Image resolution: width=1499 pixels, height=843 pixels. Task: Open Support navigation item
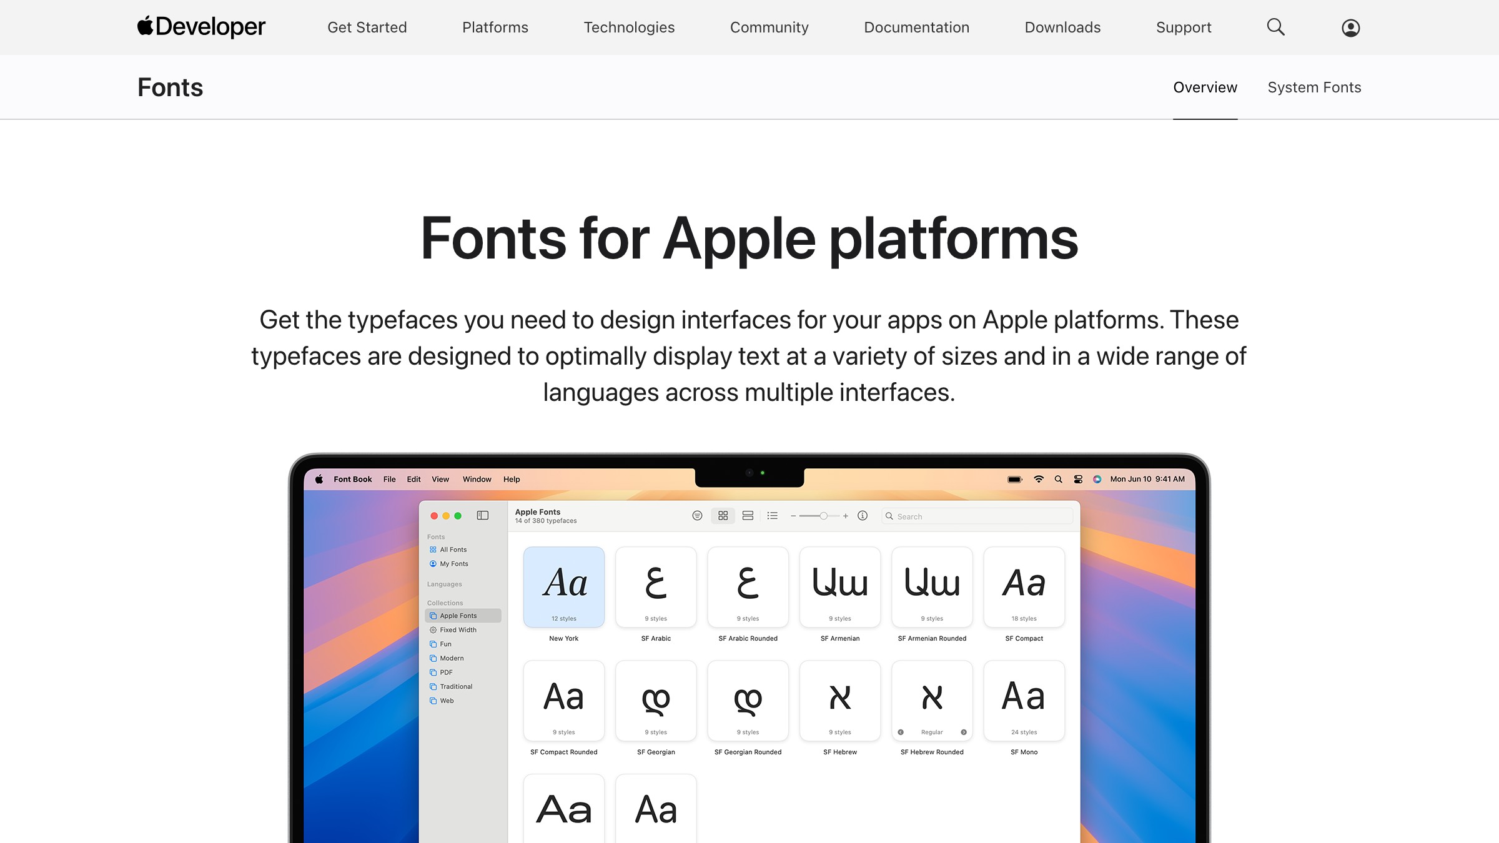point(1184,27)
